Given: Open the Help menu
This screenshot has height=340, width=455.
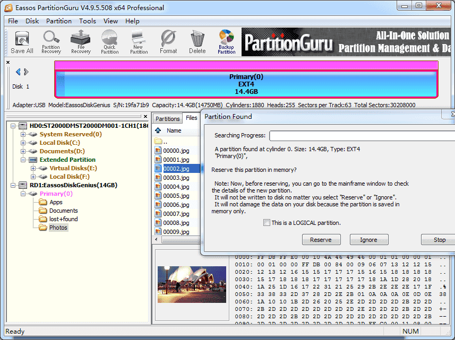Looking at the screenshot, I should (132, 21).
